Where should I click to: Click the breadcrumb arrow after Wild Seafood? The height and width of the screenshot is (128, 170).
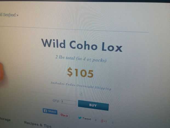click(x=17, y=15)
